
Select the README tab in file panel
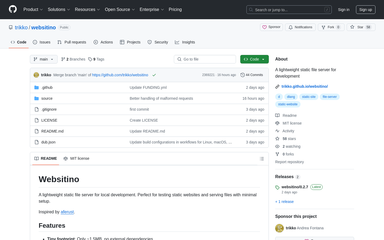coord(46,158)
